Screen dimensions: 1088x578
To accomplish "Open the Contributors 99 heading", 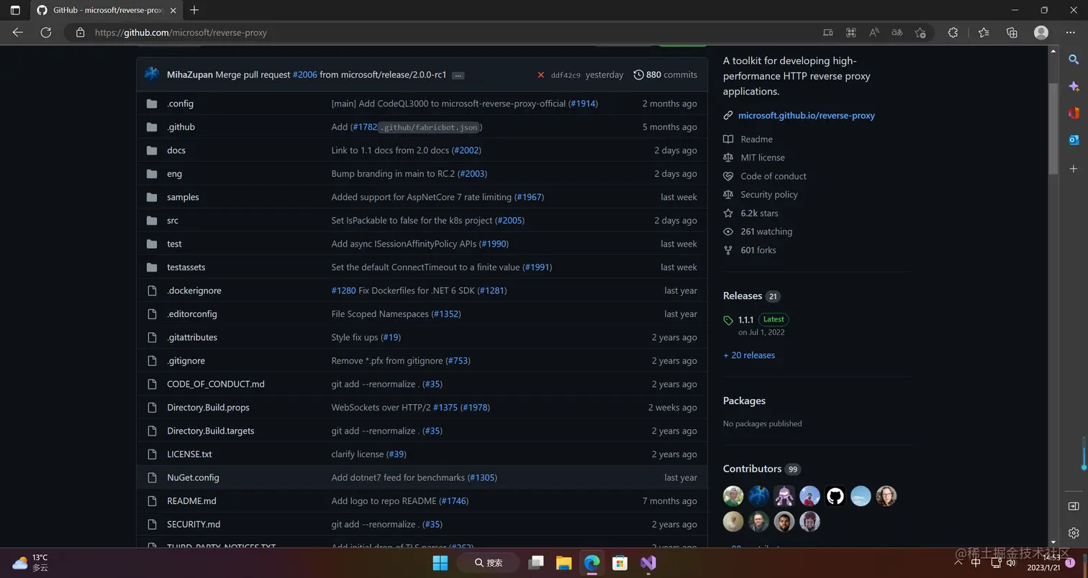I will coord(762,469).
